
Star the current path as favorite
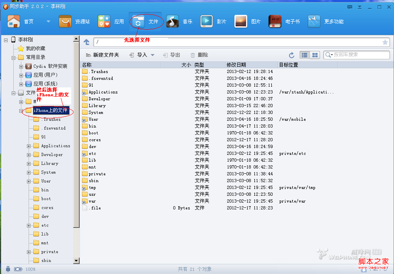pyautogui.click(x=385, y=42)
